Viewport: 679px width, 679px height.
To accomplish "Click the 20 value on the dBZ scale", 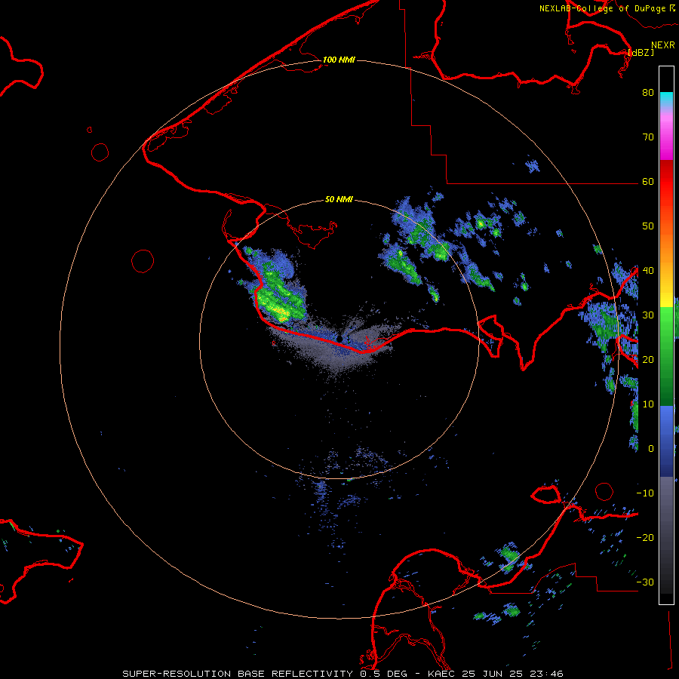I will point(648,359).
